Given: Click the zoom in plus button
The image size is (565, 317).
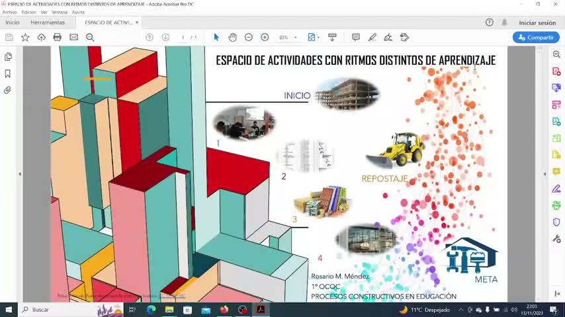Looking at the screenshot, I should 265,38.
